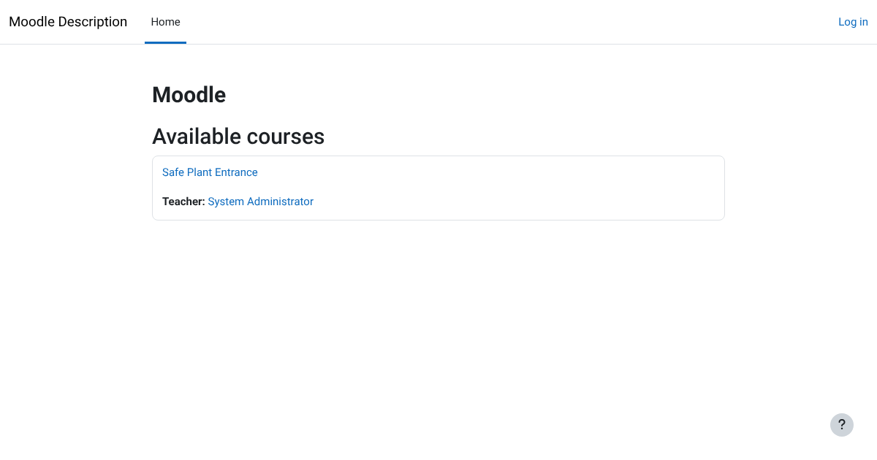View the System Administrator teacher profile
The height and width of the screenshot is (460, 877).
click(x=260, y=202)
